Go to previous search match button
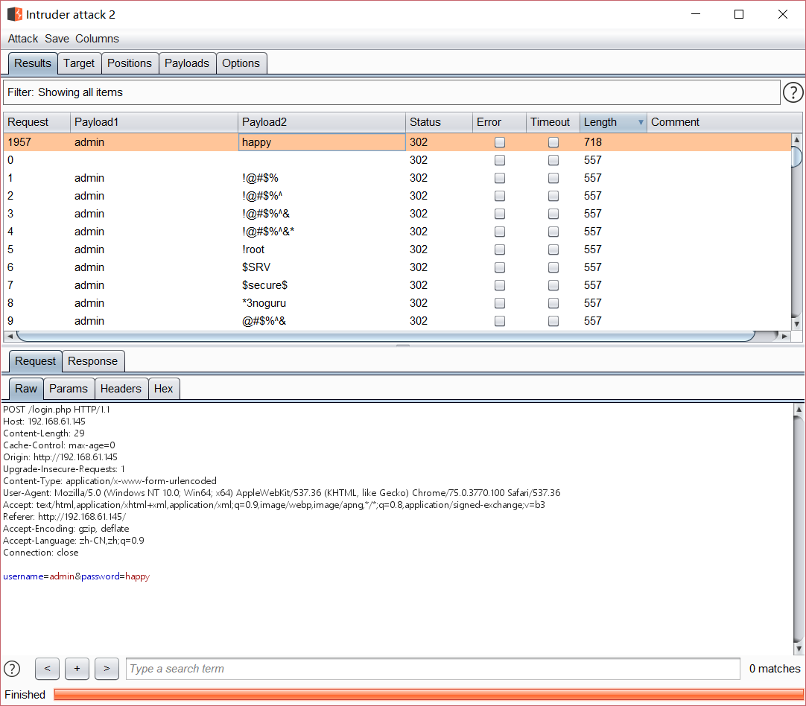 [47, 669]
